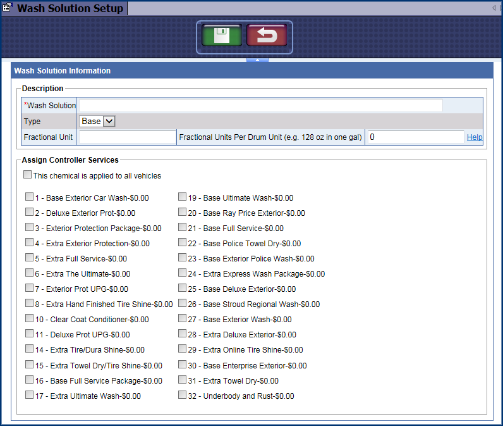Select the Wash Solution Setup tab

point(70,9)
